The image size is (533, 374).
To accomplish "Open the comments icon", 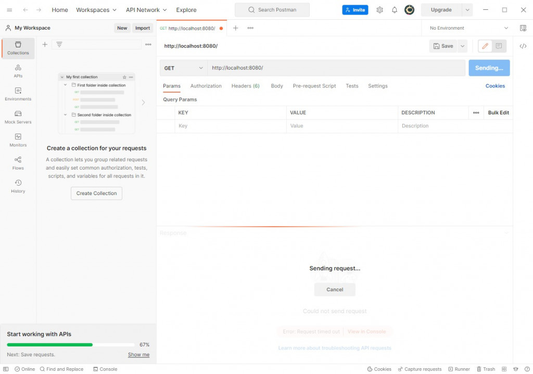I will [x=499, y=46].
